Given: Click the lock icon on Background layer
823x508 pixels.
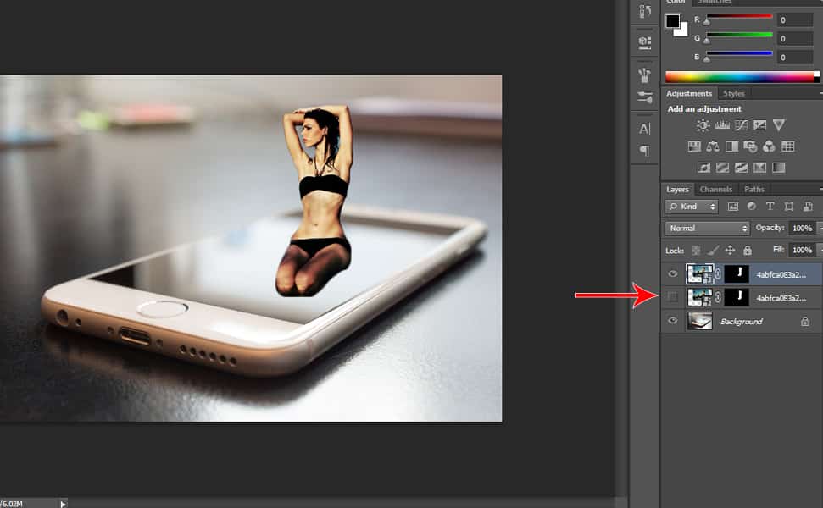Looking at the screenshot, I should [805, 322].
